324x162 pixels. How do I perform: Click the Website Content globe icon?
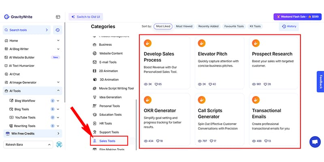point(95,53)
